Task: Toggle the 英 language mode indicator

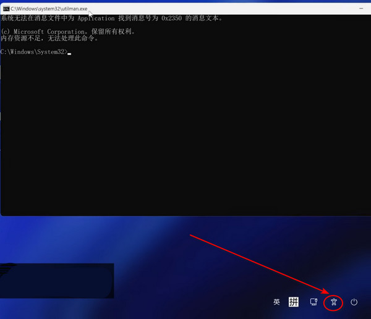Action: pyautogui.click(x=276, y=302)
